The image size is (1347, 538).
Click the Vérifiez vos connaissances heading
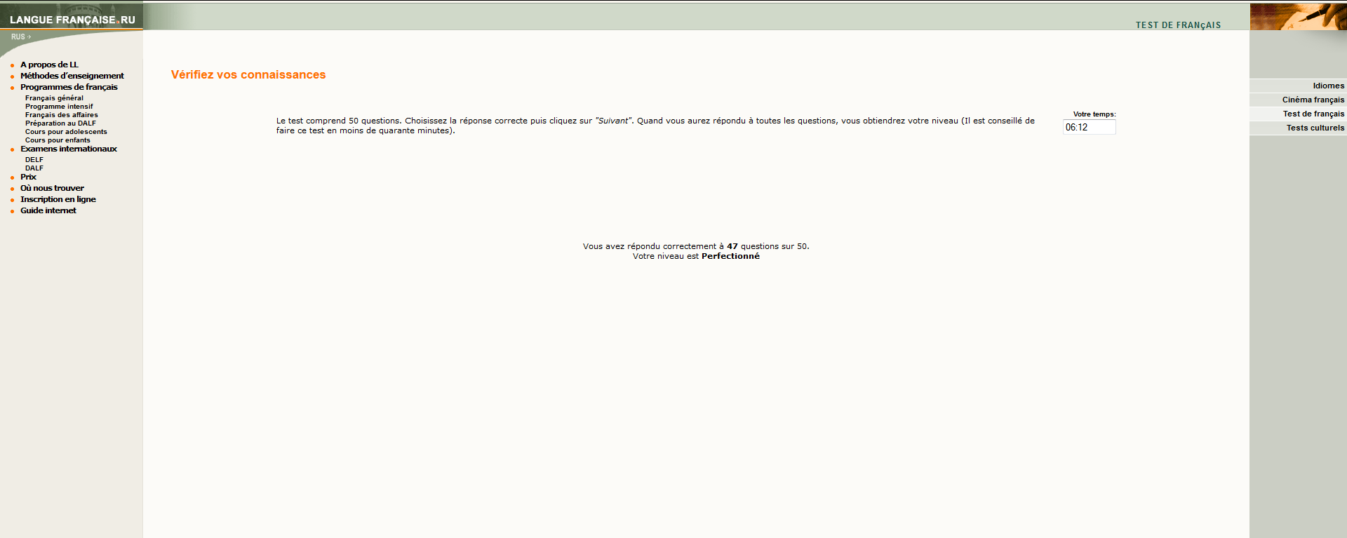point(248,74)
